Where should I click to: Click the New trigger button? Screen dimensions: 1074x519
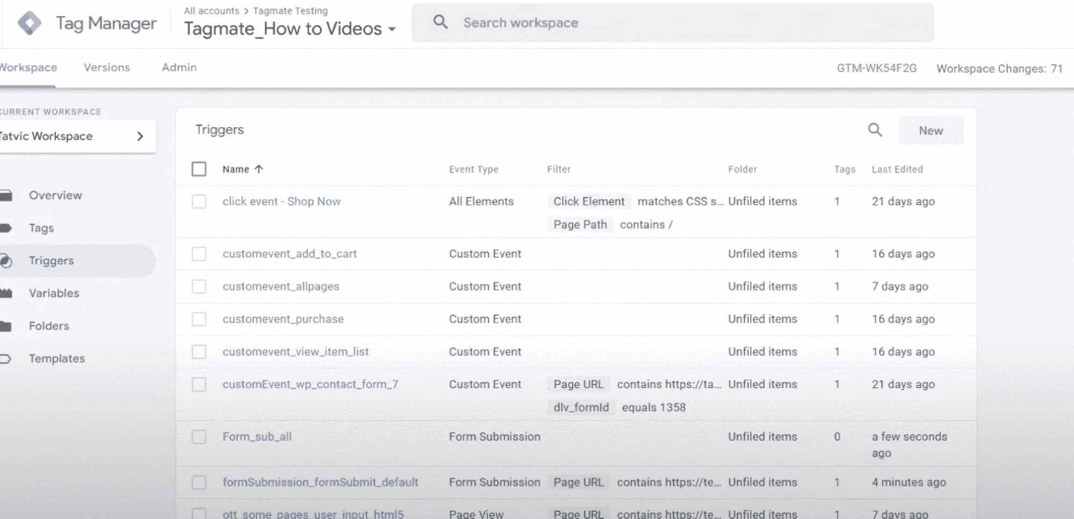[x=931, y=130]
